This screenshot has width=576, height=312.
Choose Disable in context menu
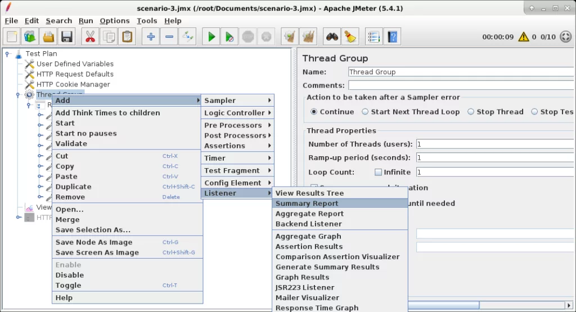127,275
